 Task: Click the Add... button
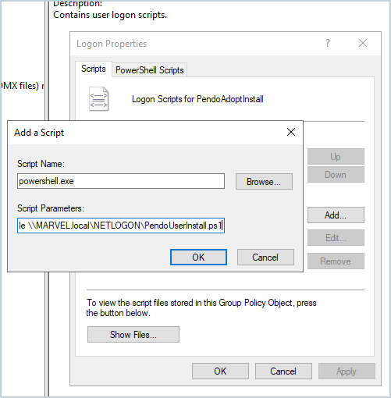(x=336, y=215)
